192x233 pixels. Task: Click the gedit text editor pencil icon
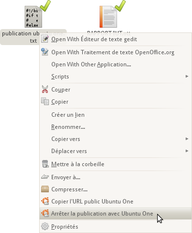(45, 39)
